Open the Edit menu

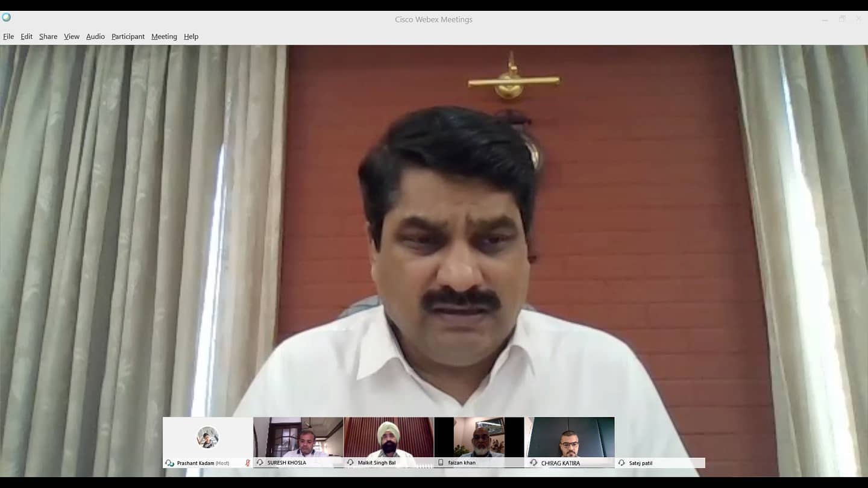[27, 36]
